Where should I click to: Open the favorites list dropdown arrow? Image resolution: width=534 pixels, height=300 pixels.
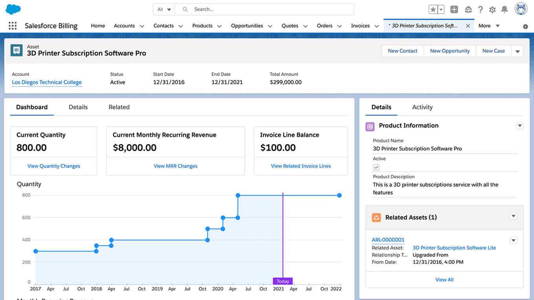[x=441, y=9]
